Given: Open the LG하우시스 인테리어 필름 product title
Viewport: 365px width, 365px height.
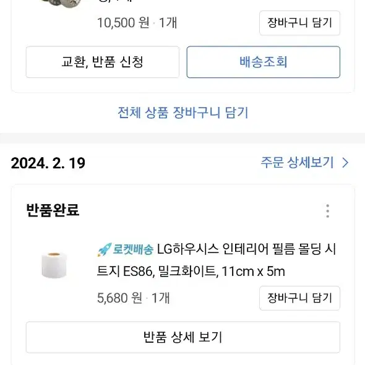Looking at the screenshot, I should [x=217, y=260].
